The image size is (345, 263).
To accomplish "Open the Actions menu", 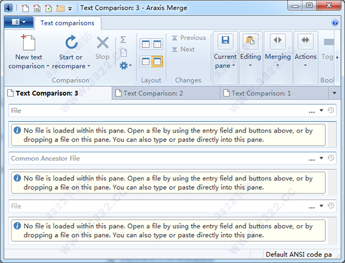I will (x=306, y=58).
